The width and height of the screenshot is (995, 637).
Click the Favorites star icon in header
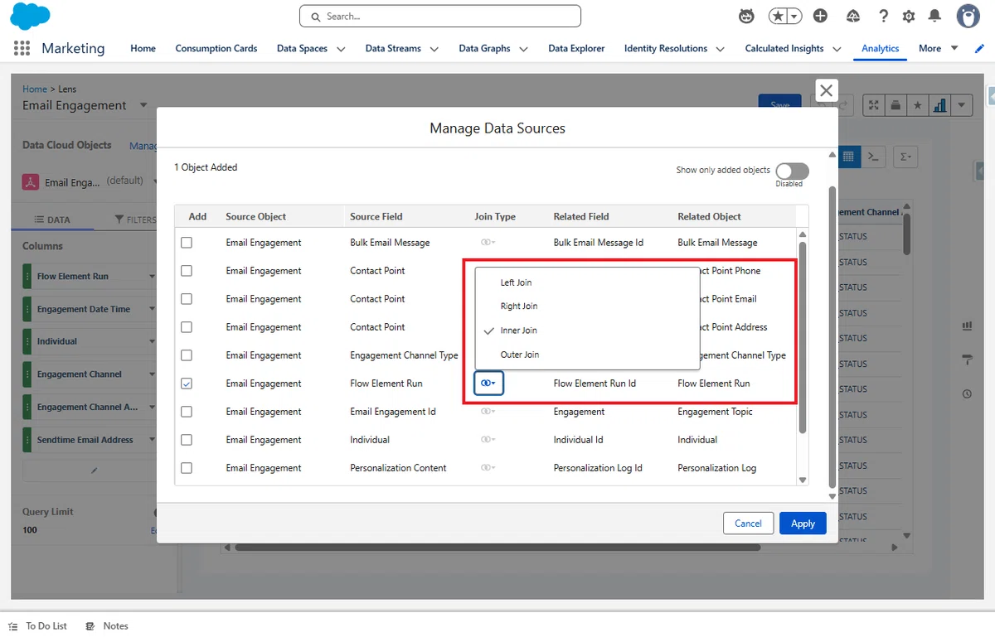(x=778, y=16)
